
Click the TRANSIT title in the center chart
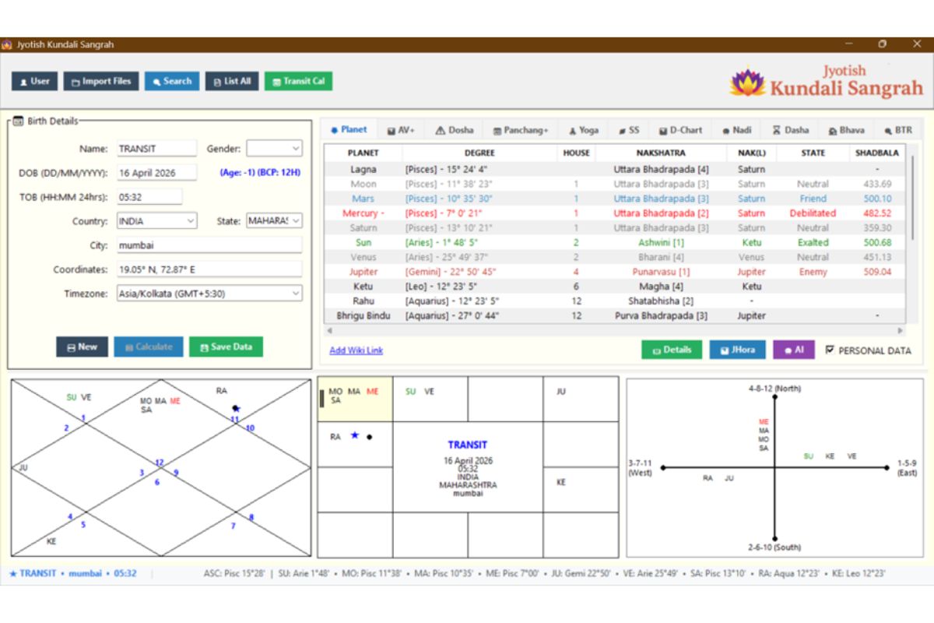pyautogui.click(x=467, y=445)
